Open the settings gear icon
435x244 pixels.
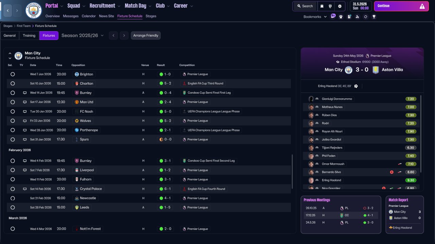click(340, 6)
